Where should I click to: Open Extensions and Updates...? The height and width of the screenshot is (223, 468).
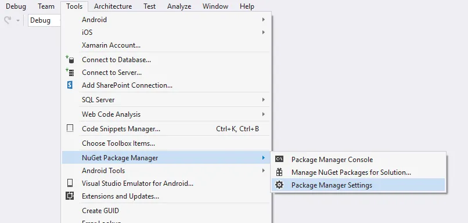[x=166, y=196]
